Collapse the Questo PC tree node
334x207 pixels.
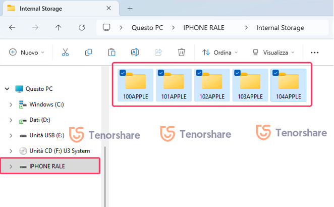(x=7, y=89)
